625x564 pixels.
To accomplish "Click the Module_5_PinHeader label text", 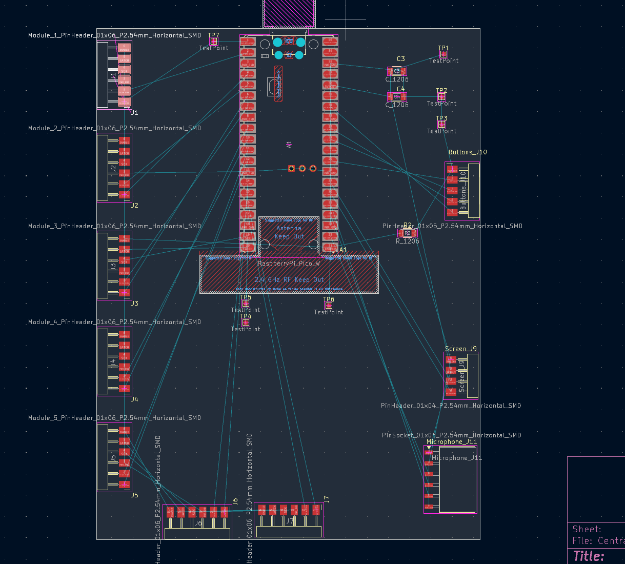I will click(x=114, y=418).
